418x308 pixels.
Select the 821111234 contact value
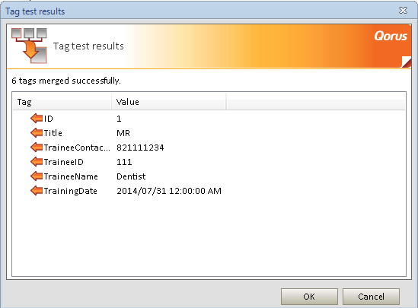pos(140,148)
